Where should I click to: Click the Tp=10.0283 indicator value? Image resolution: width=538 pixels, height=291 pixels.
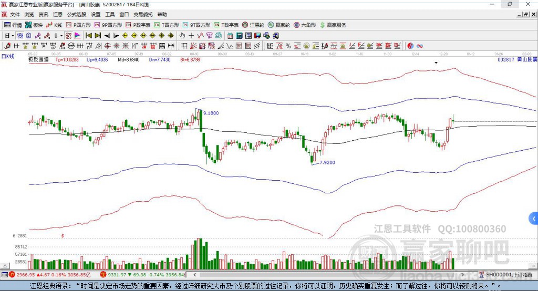tap(67, 59)
